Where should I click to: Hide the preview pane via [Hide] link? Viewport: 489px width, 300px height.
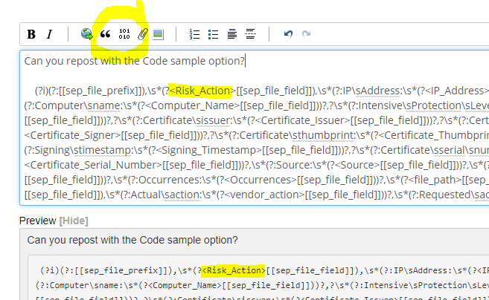click(x=74, y=221)
